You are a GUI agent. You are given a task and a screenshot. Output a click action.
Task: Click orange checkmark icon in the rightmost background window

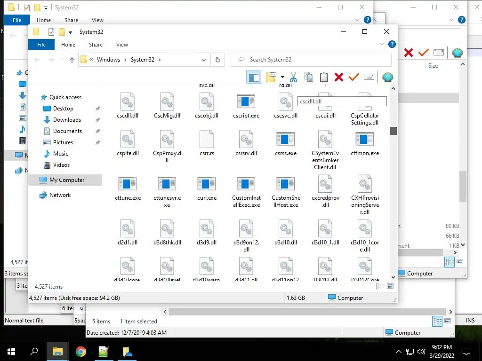[424, 53]
